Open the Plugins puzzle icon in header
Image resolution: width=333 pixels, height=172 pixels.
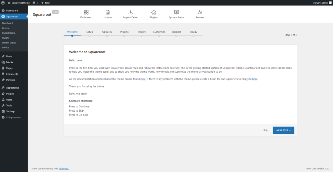(153, 12)
